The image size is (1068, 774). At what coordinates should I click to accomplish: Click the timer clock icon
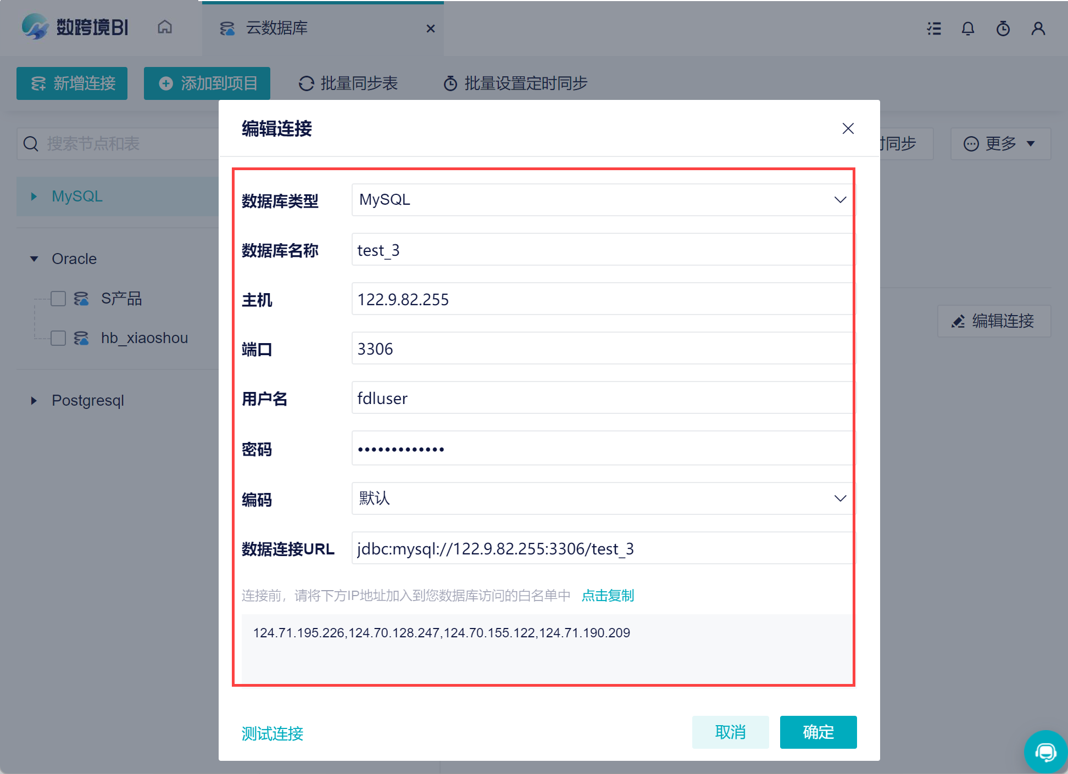point(1003,29)
